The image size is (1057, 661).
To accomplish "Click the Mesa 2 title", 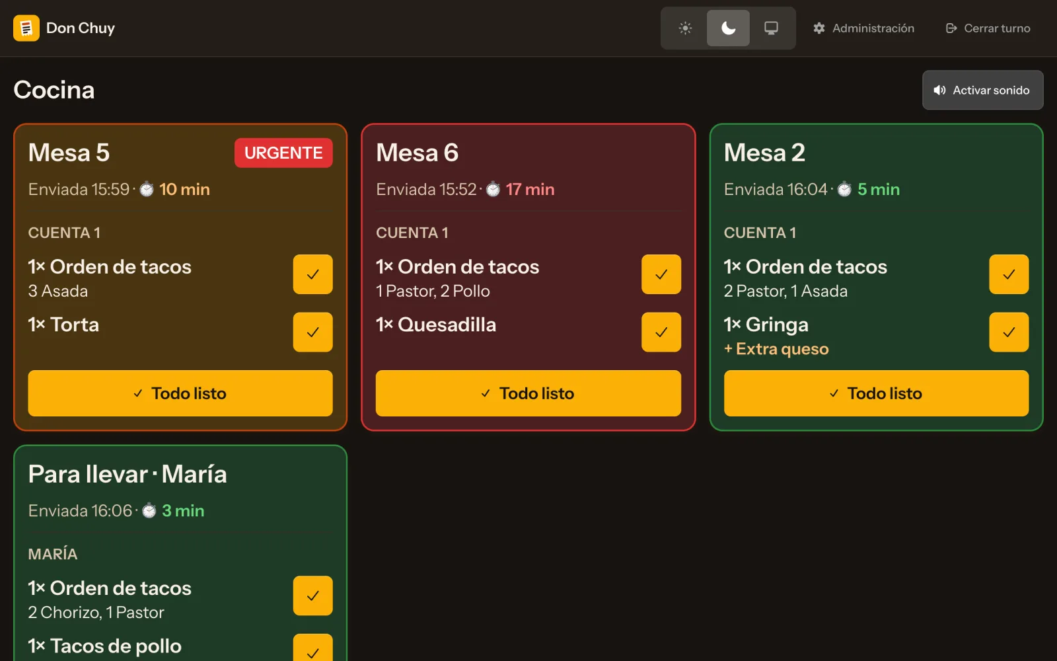I will [x=764, y=153].
